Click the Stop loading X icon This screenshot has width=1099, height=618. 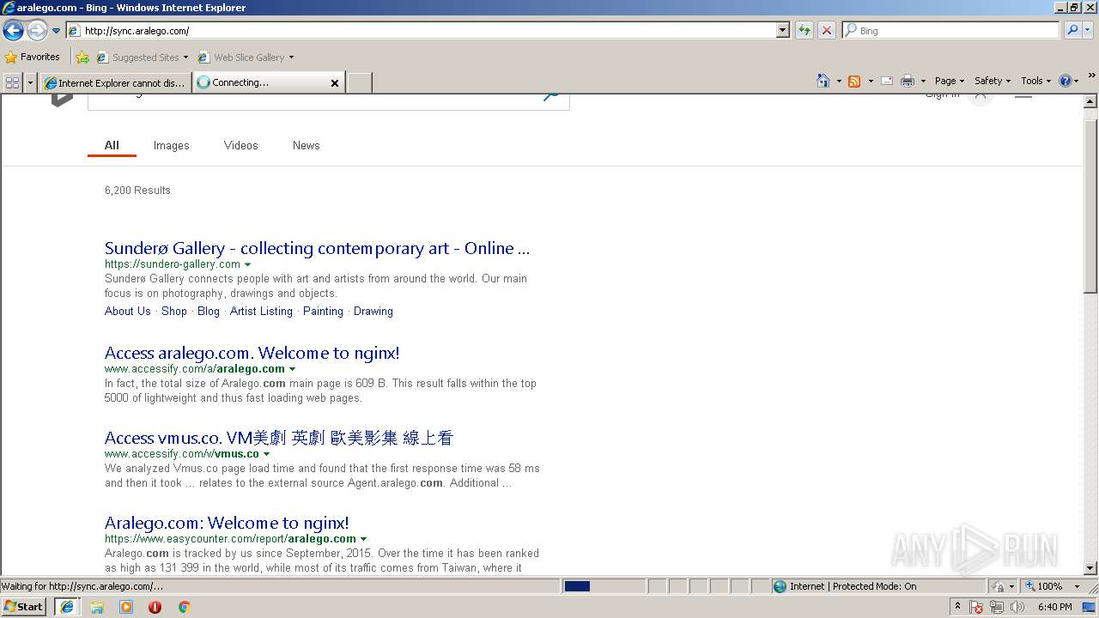(x=827, y=31)
